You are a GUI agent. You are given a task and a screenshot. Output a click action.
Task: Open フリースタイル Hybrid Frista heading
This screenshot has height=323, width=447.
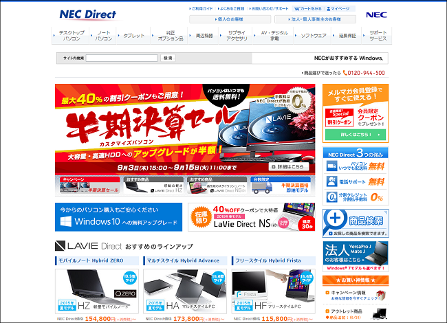[274, 260]
